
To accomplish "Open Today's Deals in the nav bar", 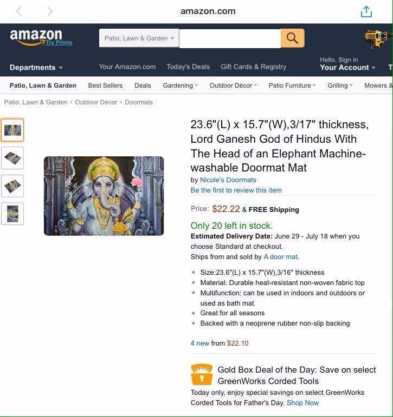I will 188,67.
